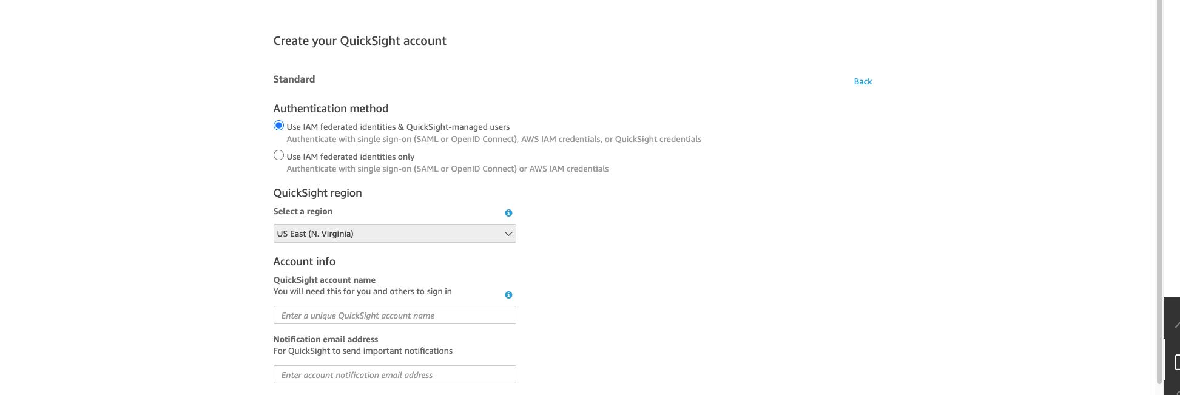The image size is (1180, 395).
Task: Click the vertical page scrollbar thumb
Action: coord(1159,192)
